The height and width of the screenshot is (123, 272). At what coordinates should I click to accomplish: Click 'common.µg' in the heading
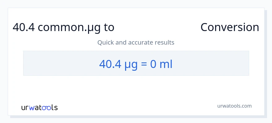[69, 27]
